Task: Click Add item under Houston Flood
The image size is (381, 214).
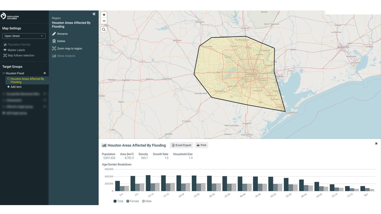Action: pyautogui.click(x=14, y=87)
